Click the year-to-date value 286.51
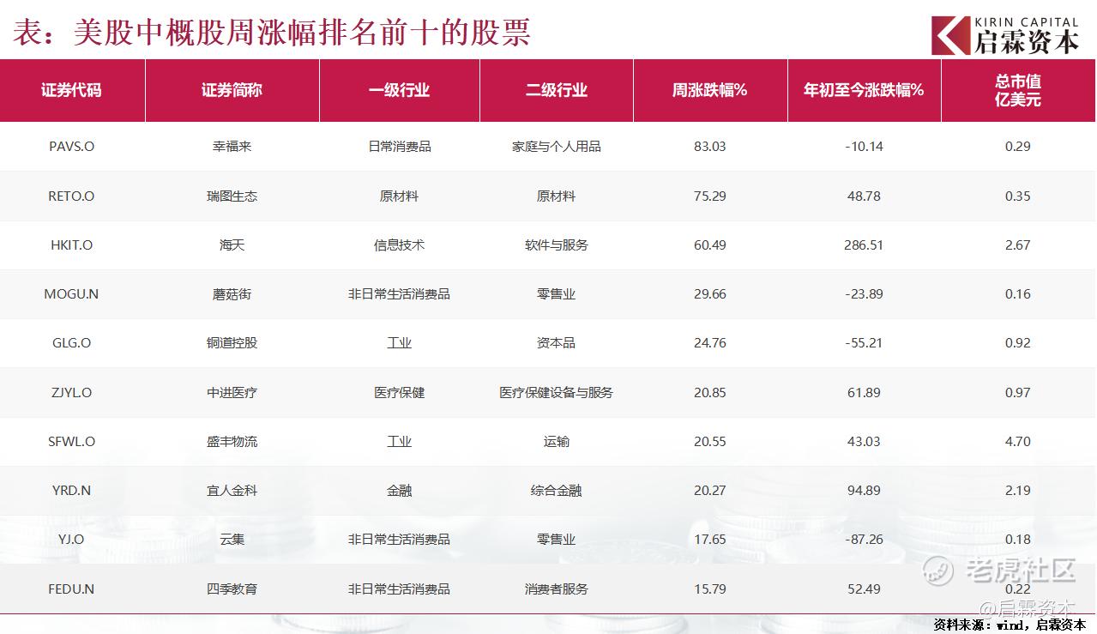Viewport: 1097px width, 634px height. tap(864, 245)
